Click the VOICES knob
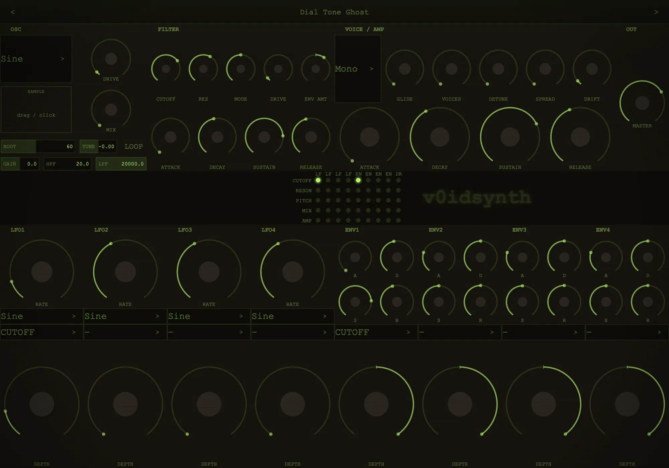669x468 pixels. [452, 69]
